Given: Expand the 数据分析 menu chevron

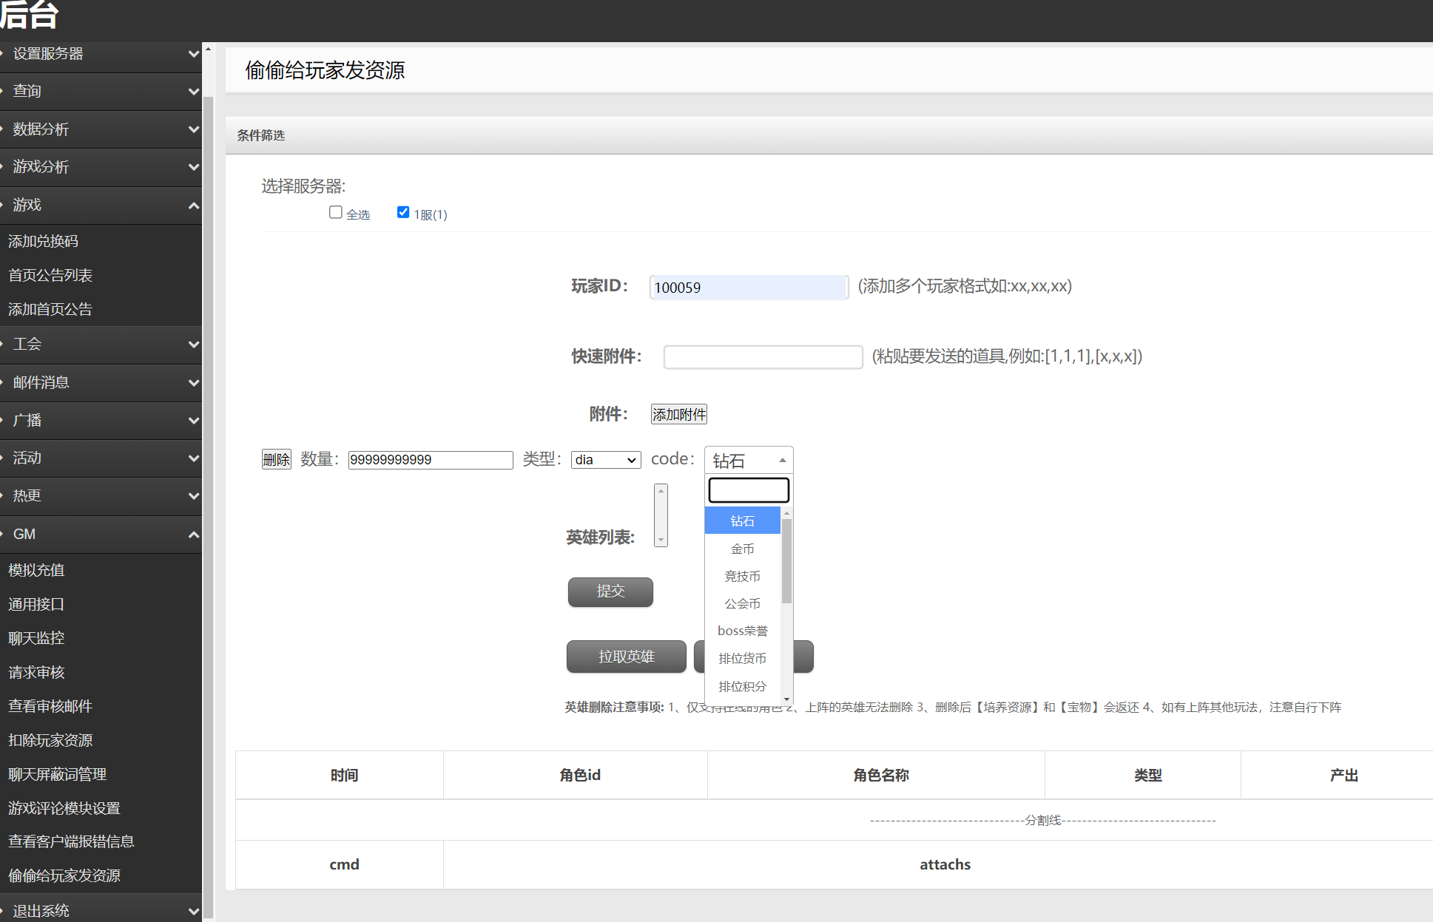Looking at the screenshot, I should [x=193, y=129].
